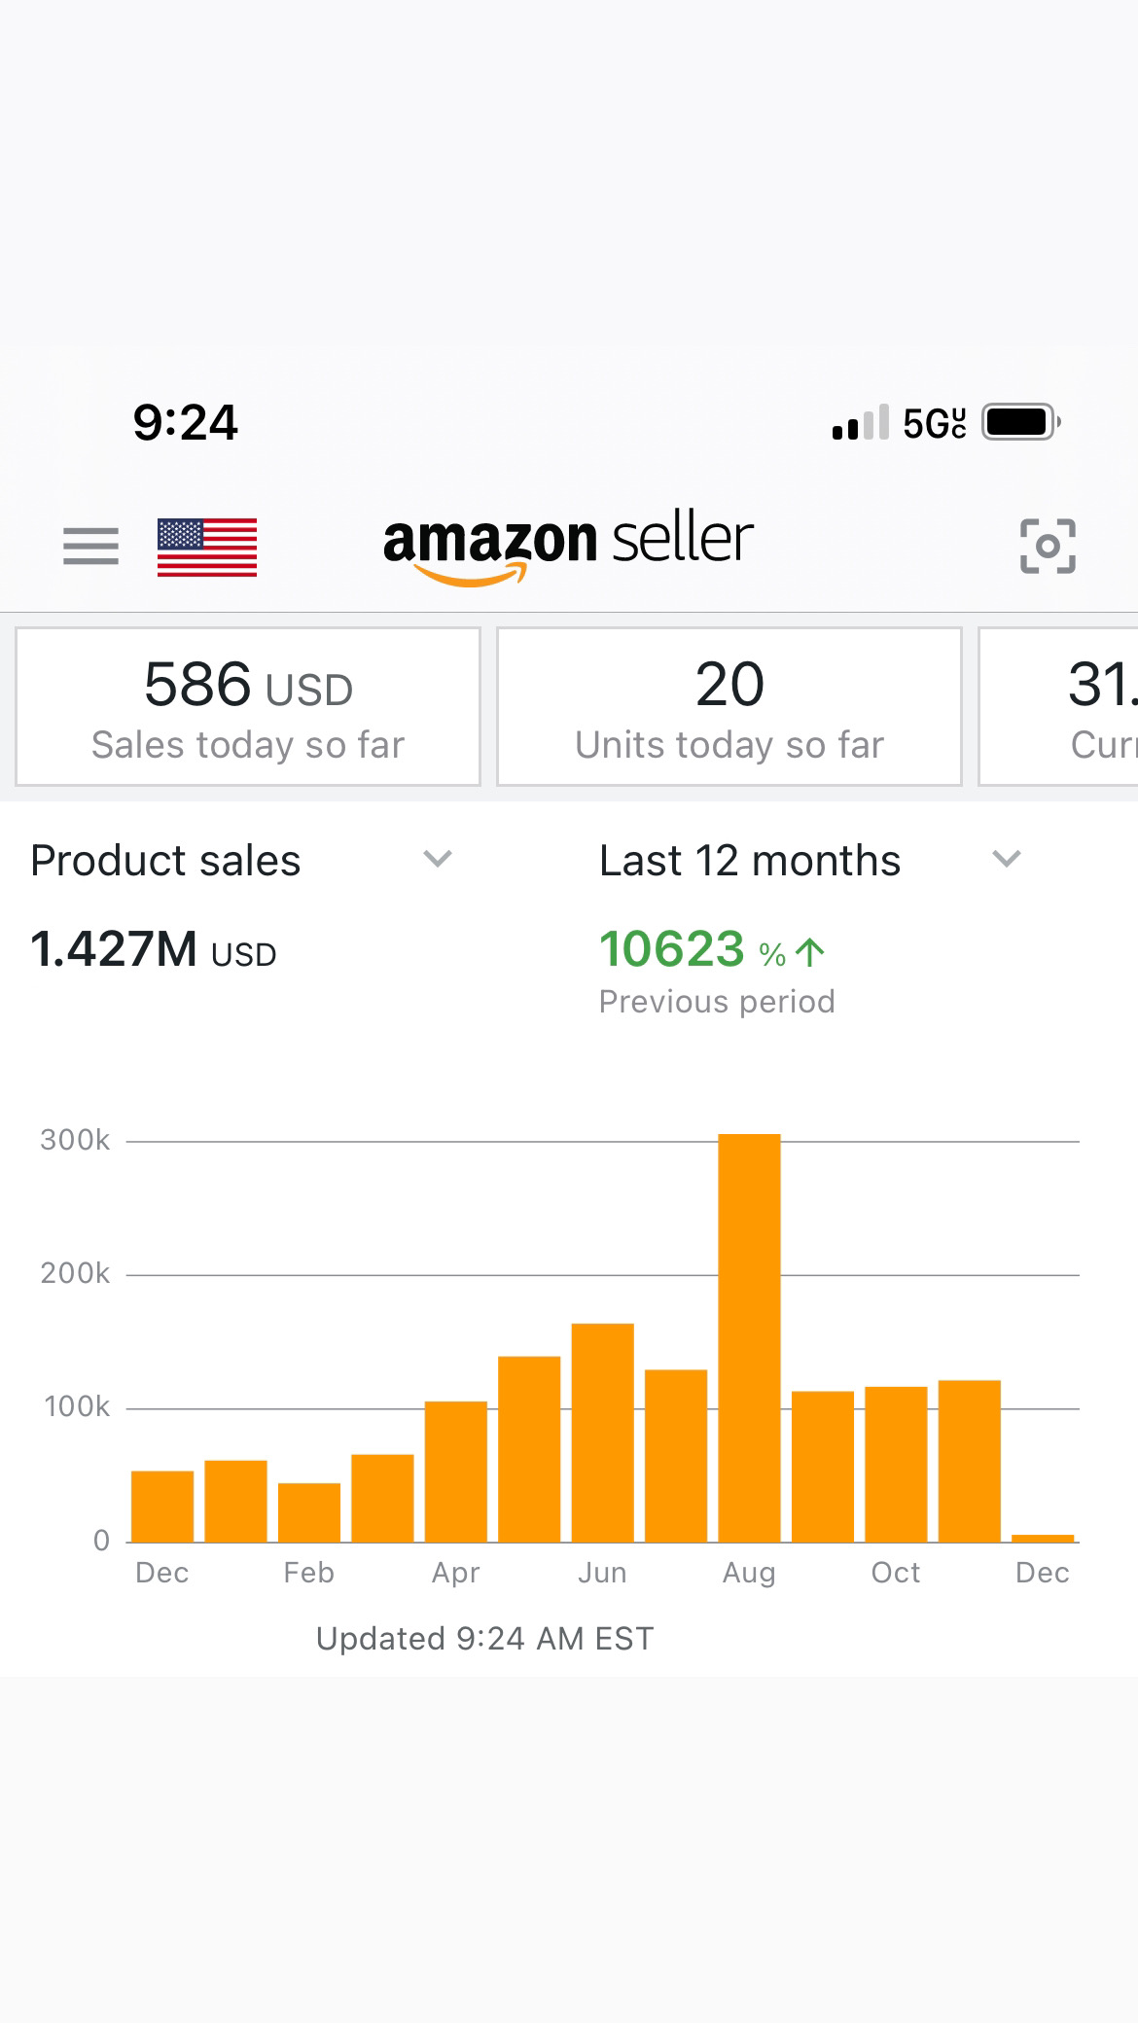Expand the Last 12 months dropdown
Image resolution: width=1138 pixels, height=2023 pixels.
pyautogui.click(x=1006, y=859)
